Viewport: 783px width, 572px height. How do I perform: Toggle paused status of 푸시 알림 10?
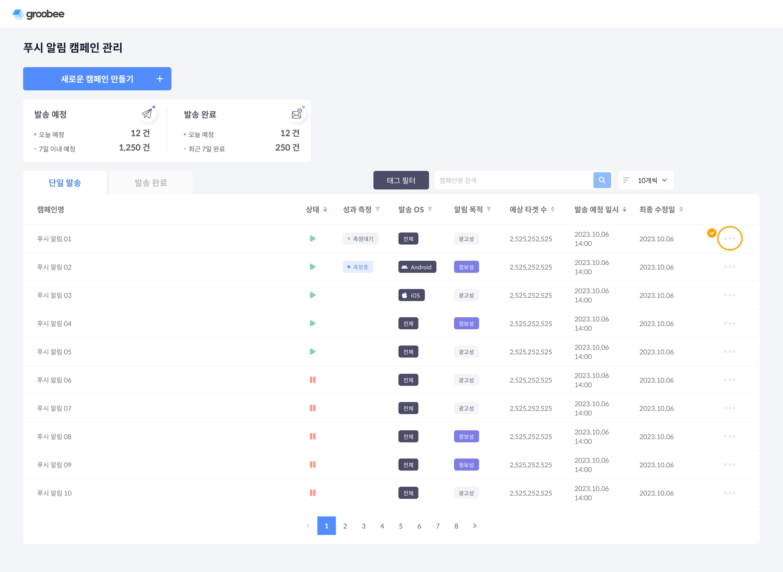point(313,493)
